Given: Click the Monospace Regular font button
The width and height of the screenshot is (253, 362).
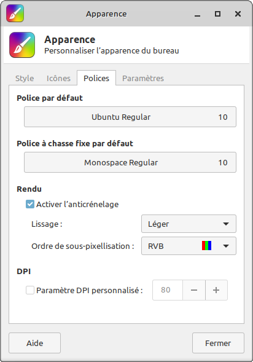Looking at the screenshot, I should click(130, 162).
